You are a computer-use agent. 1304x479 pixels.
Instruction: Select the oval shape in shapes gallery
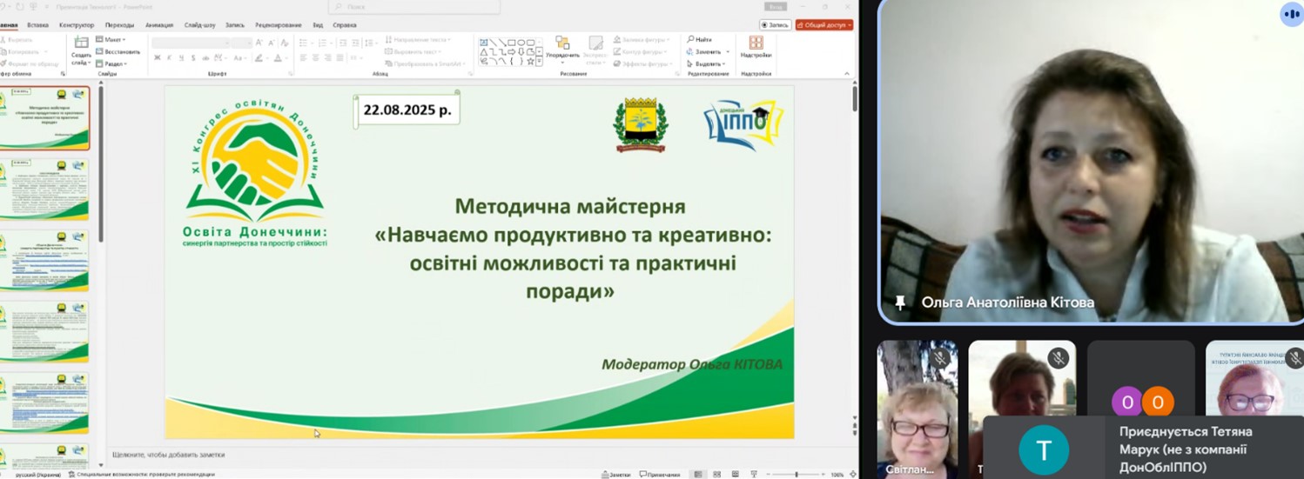tap(521, 42)
